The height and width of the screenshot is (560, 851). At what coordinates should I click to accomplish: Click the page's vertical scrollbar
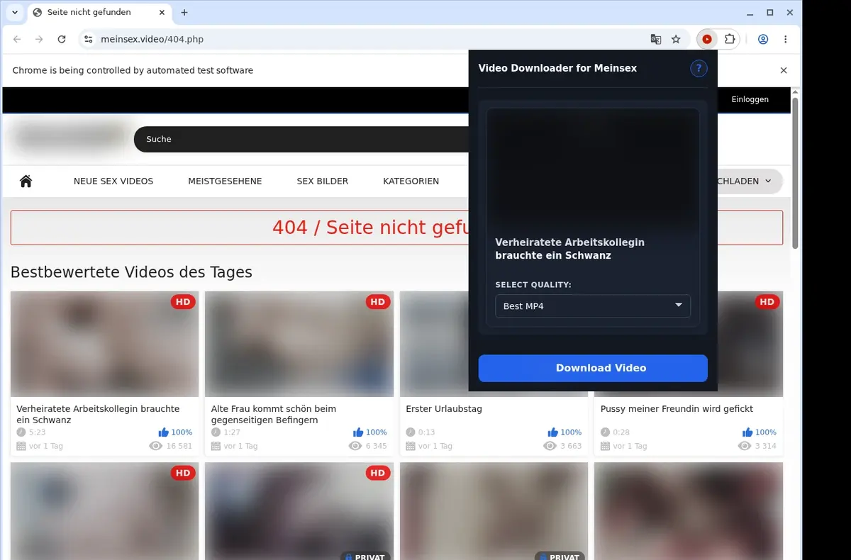click(x=795, y=174)
